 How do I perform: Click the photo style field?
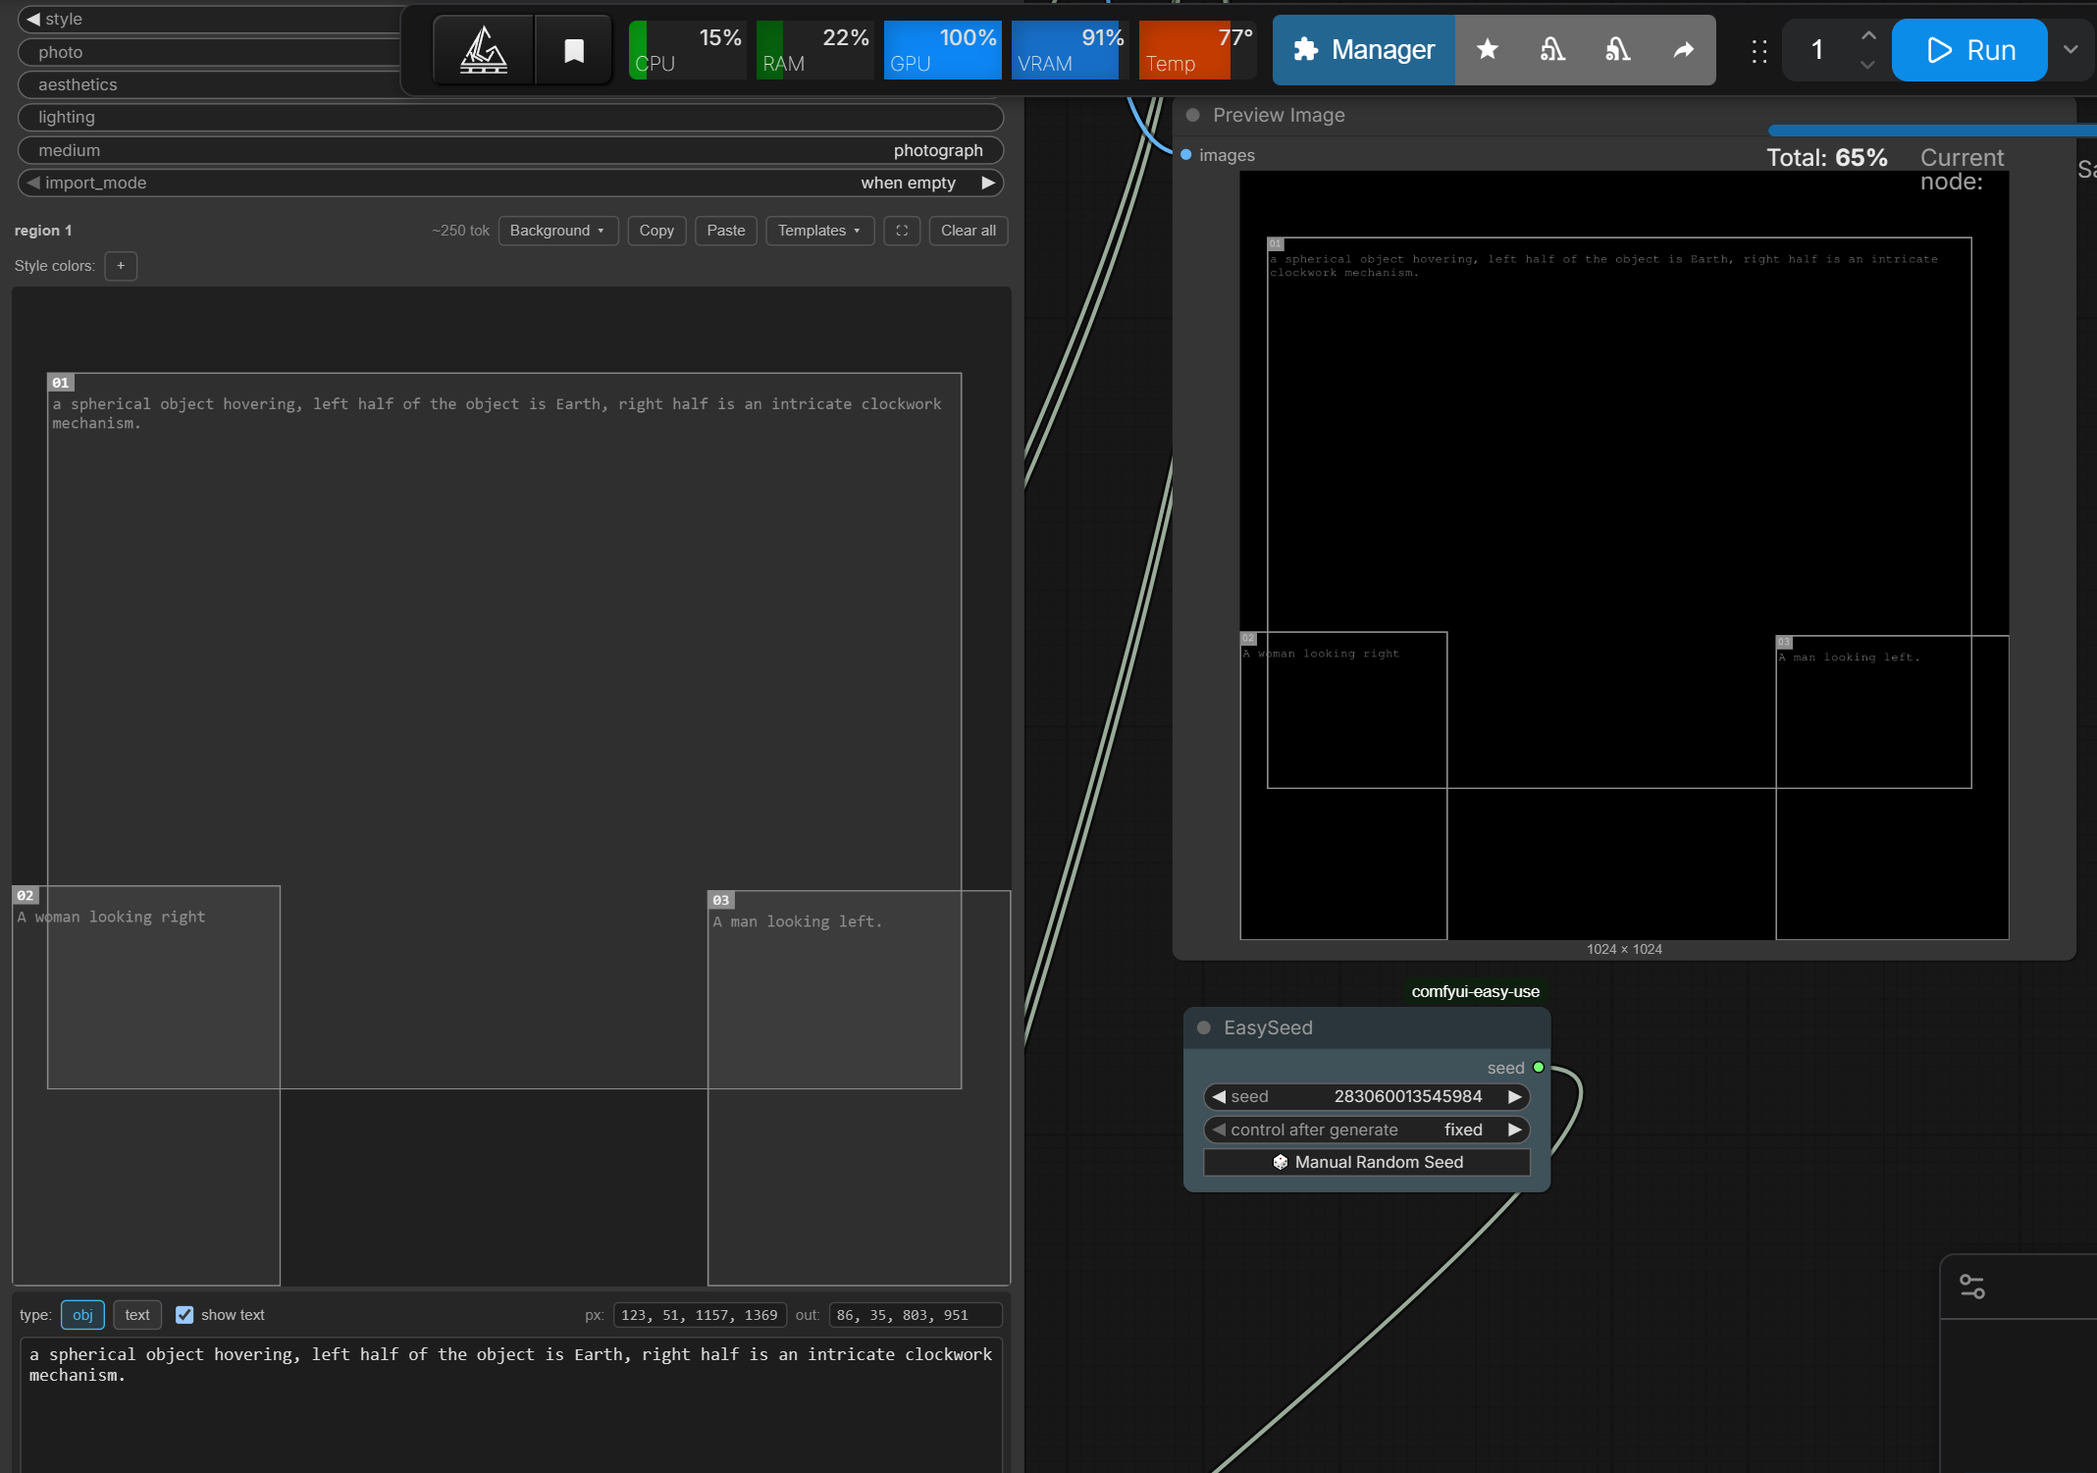pos(211,52)
